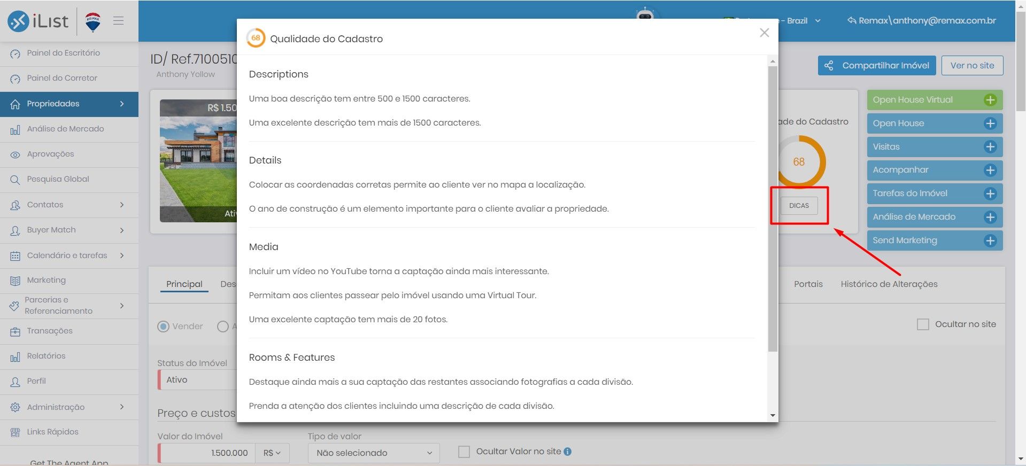
Task: Expand the Buyer Match submenu chevron
Action: coord(122,230)
